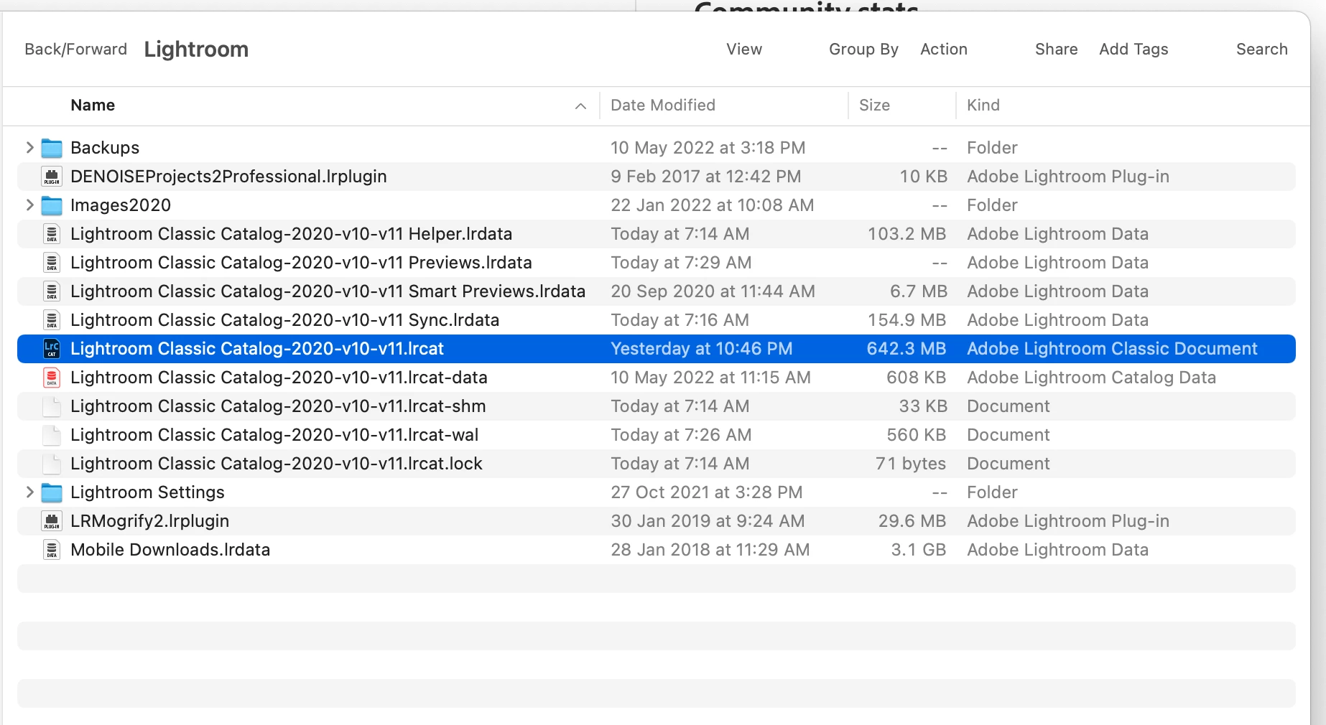The width and height of the screenshot is (1326, 725).
Task: Click the Lightroom window title
Action: coord(196,50)
